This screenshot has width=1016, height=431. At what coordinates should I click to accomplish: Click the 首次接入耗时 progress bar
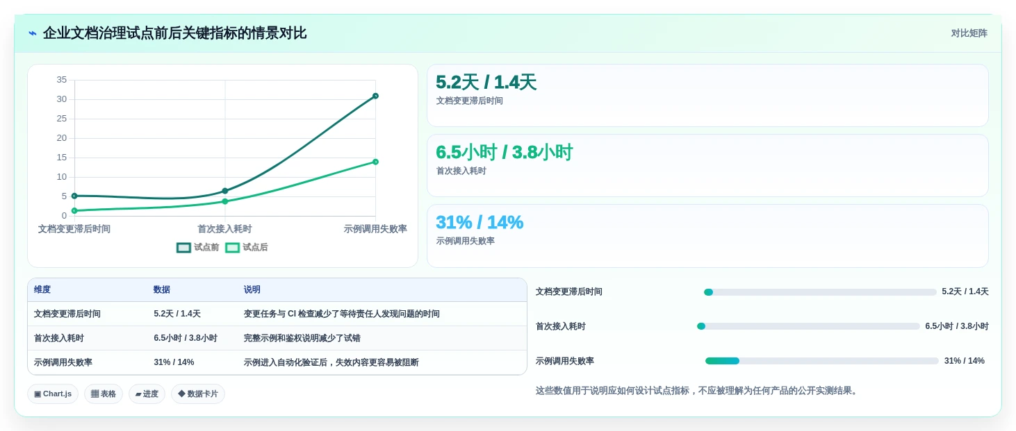tap(808, 326)
